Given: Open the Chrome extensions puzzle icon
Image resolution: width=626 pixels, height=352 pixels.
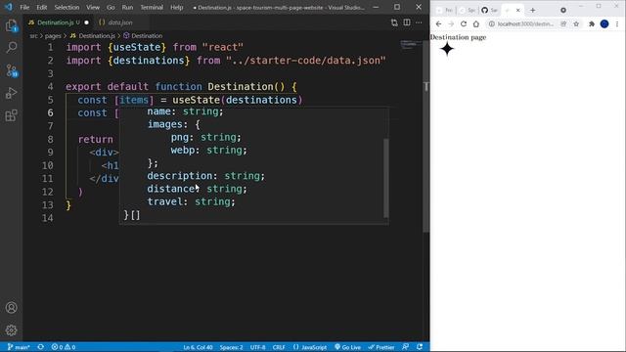Looking at the screenshot, I should 592,23.
